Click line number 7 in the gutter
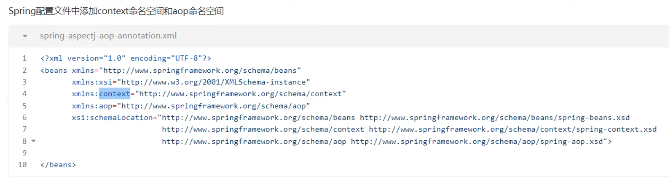 click(24, 129)
